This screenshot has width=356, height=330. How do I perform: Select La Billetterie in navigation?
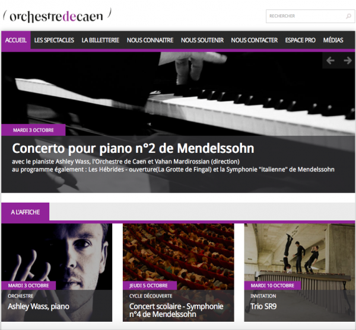(x=100, y=40)
